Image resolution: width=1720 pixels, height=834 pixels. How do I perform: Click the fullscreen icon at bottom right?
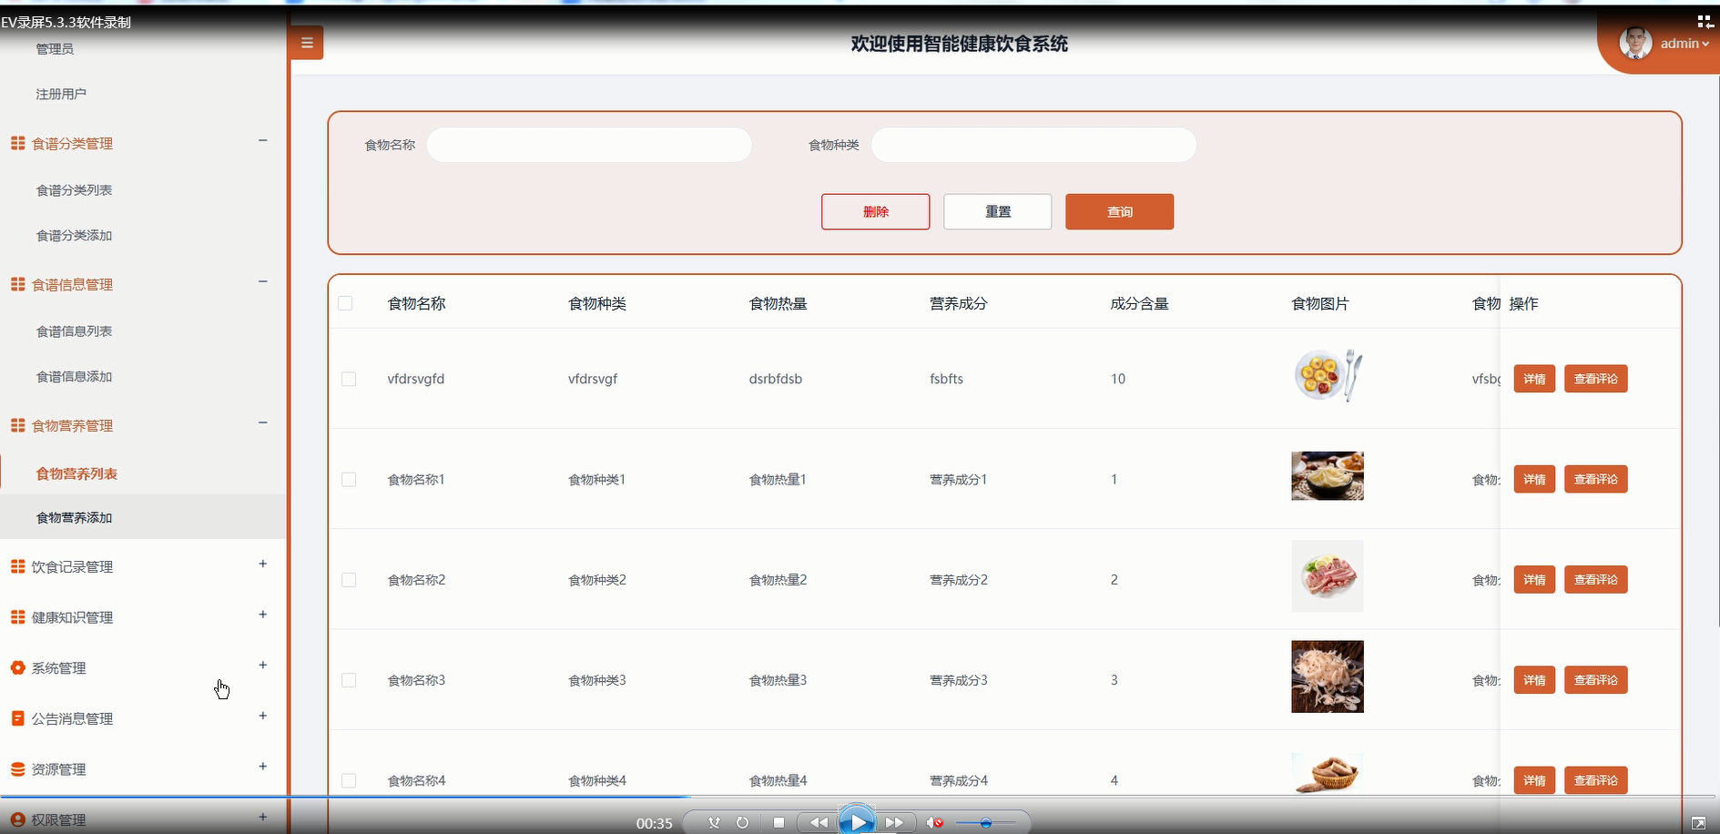tap(1698, 823)
